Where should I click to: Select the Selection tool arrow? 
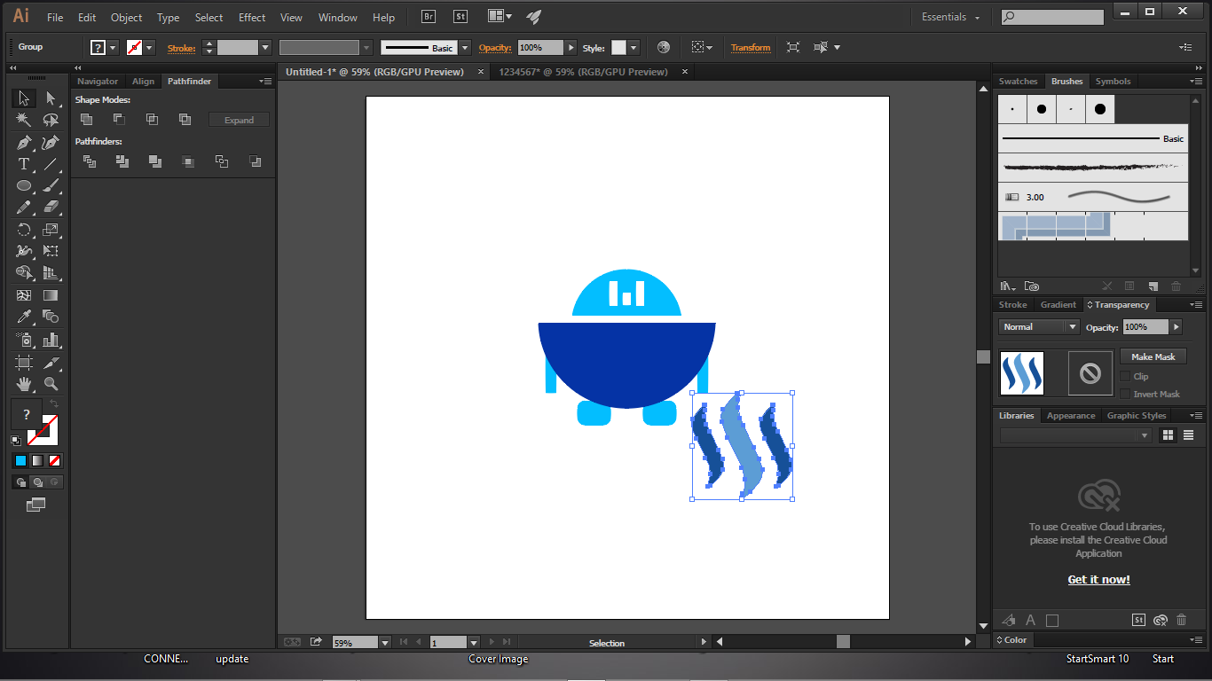click(x=24, y=98)
